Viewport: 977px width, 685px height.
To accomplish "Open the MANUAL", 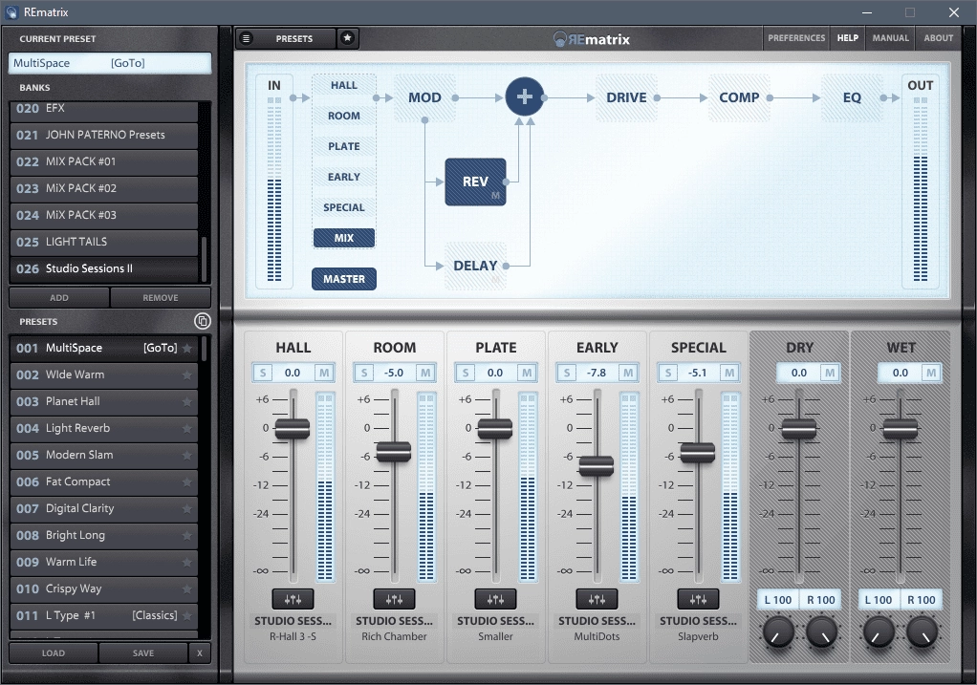I will (890, 38).
